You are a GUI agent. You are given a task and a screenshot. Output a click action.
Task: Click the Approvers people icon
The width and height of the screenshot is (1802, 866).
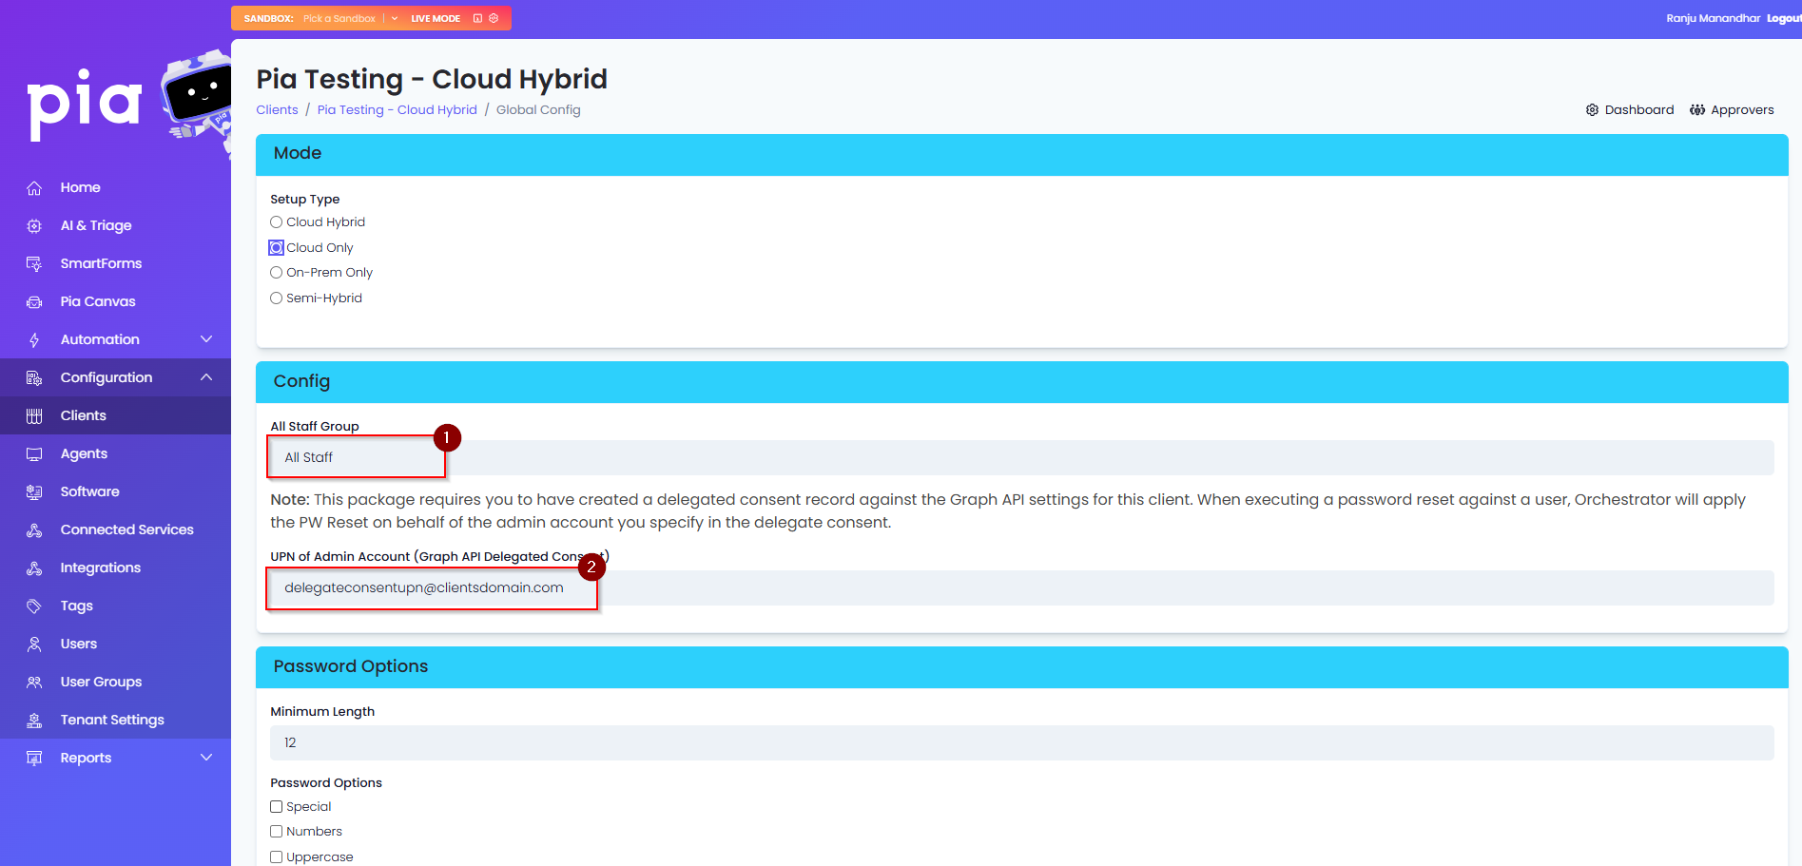[x=1697, y=110]
